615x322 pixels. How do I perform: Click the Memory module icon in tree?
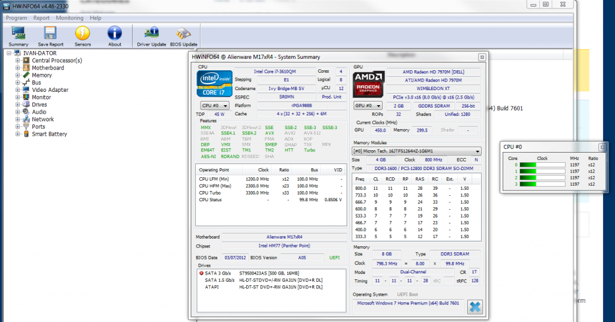pyautogui.click(x=26, y=75)
